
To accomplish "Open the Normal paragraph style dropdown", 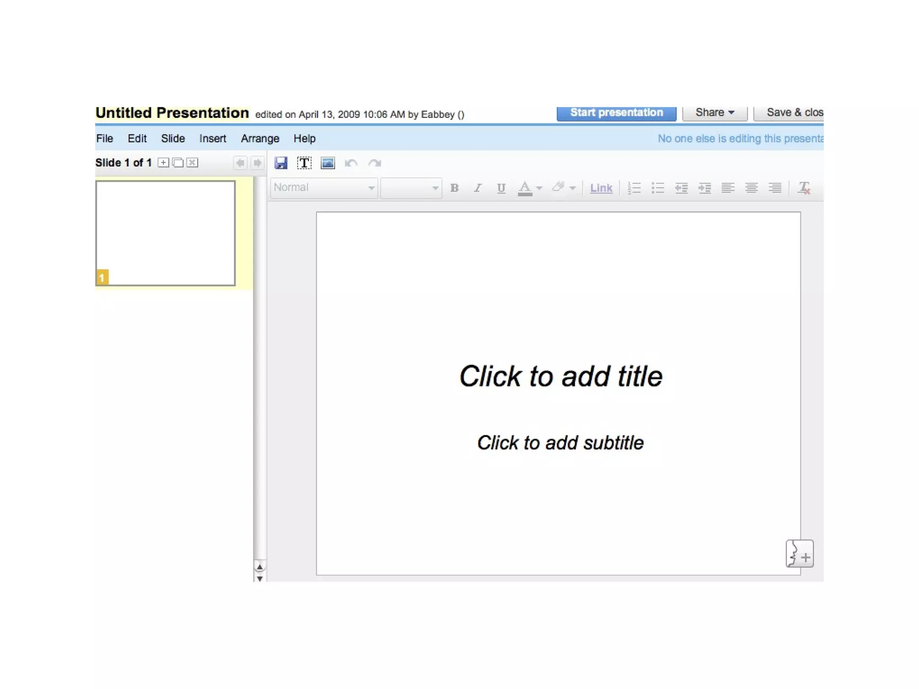I will (324, 188).
